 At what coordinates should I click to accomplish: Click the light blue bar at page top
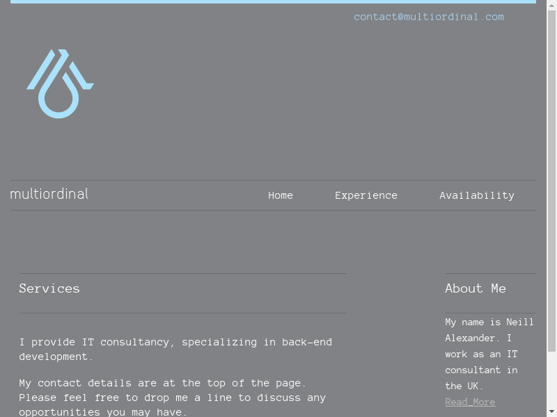coord(273,1)
